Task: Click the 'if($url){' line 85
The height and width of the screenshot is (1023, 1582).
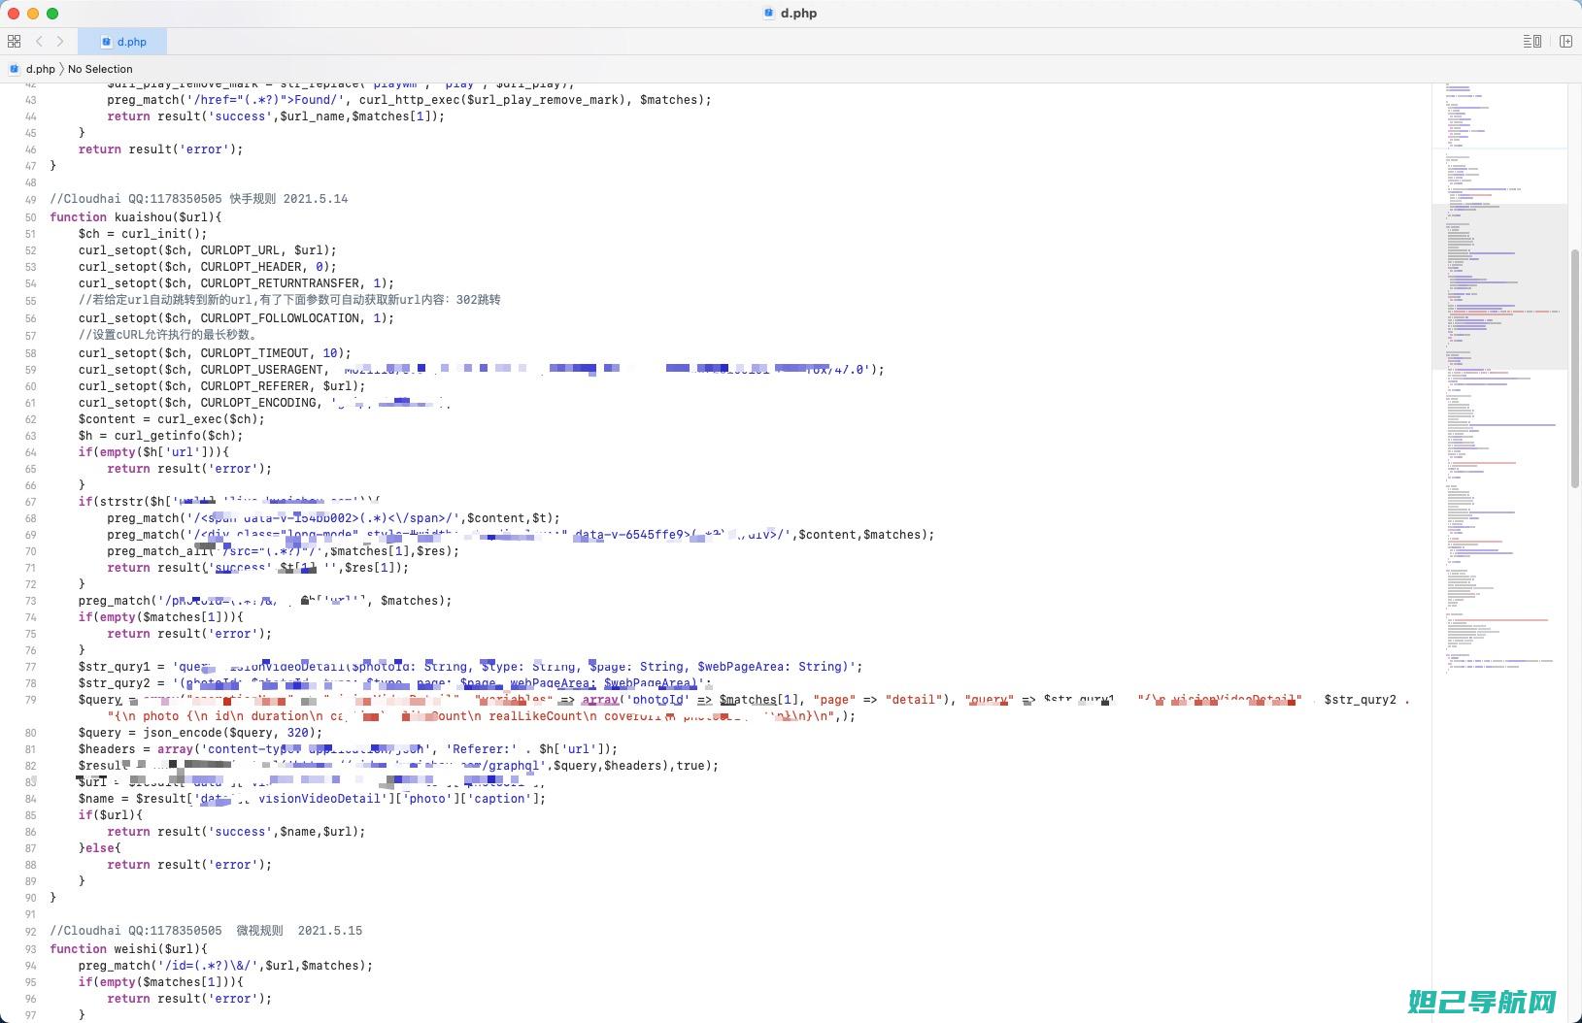Action: 111,815
